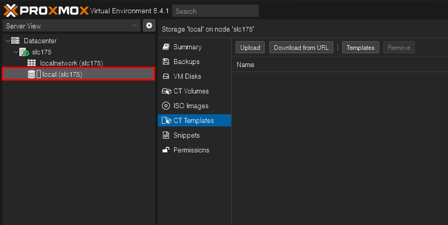Click the VM Disks drive icon
Image resolution: width=448 pixels, height=225 pixels.
coord(166,76)
